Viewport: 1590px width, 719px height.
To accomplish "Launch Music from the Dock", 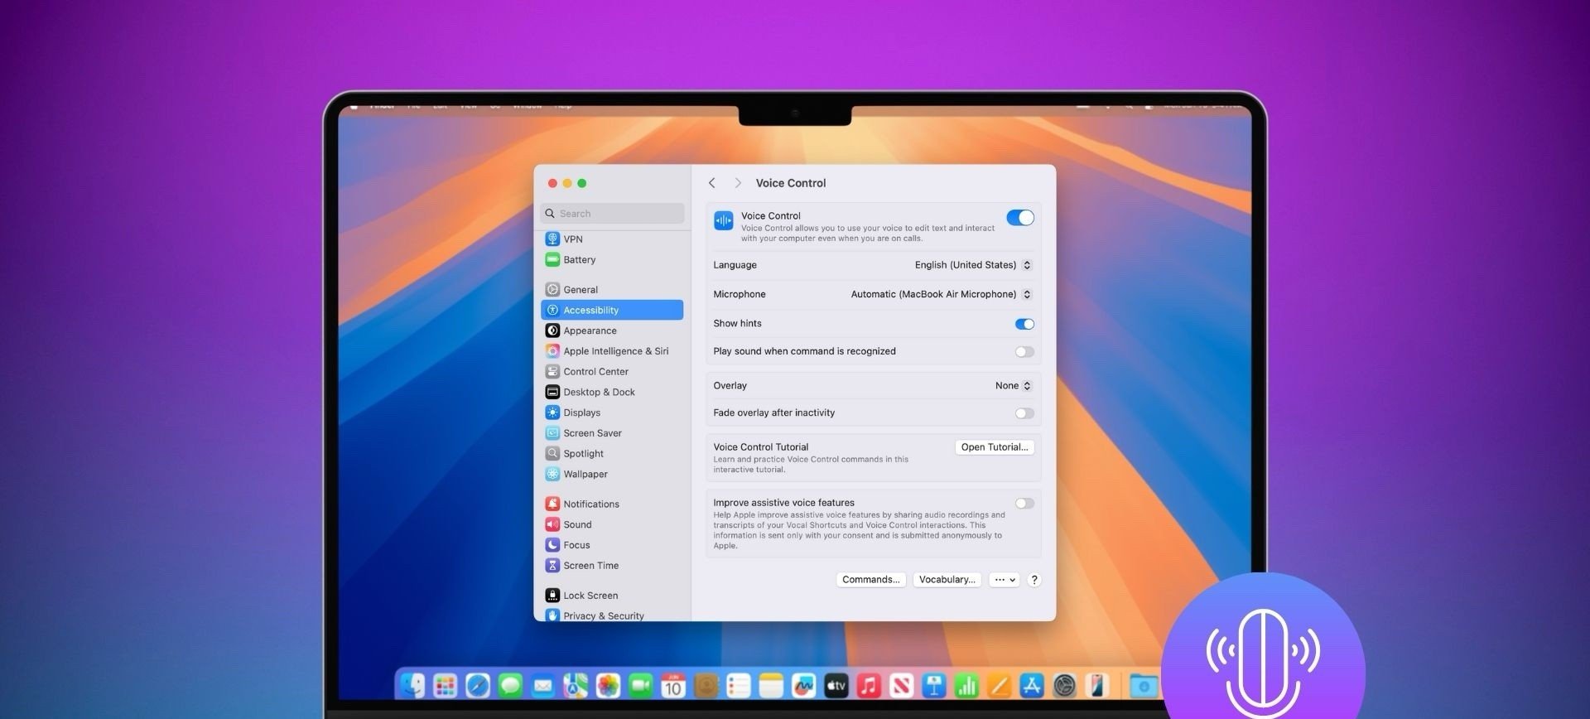I will click(869, 685).
